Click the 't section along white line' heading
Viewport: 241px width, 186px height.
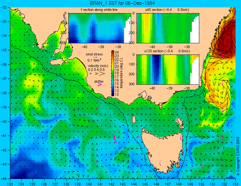point(99,10)
